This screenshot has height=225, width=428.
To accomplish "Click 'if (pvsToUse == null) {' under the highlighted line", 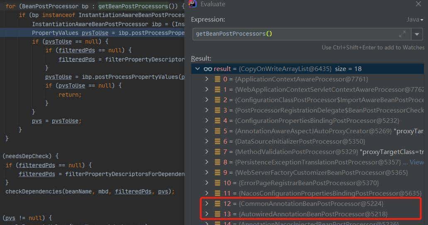I will pyautogui.click(x=70, y=42).
